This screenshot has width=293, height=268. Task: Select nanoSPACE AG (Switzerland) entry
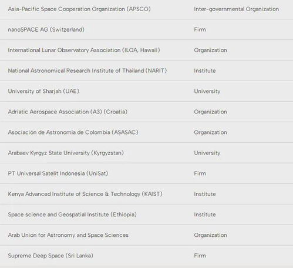[x=46, y=29]
